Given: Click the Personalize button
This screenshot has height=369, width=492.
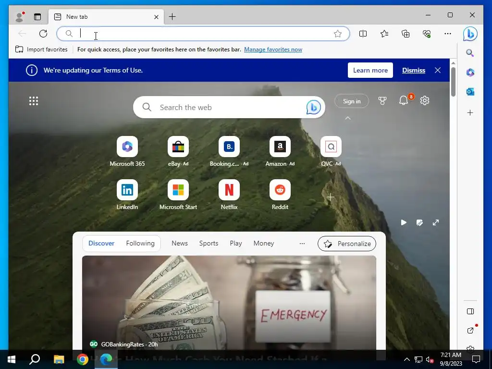Looking at the screenshot, I should pyautogui.click(x=347, y=244).
